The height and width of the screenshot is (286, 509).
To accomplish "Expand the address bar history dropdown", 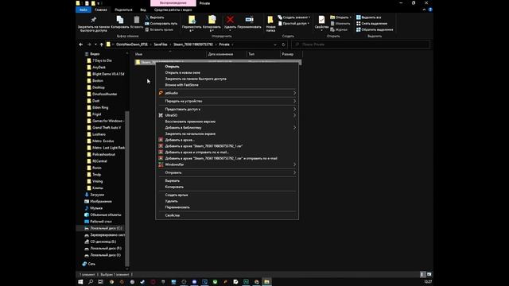I will pyautogui.click(x=275, y=44).
